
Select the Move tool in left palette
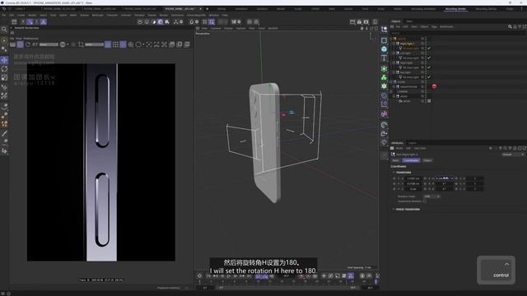(x=4, y=60)
